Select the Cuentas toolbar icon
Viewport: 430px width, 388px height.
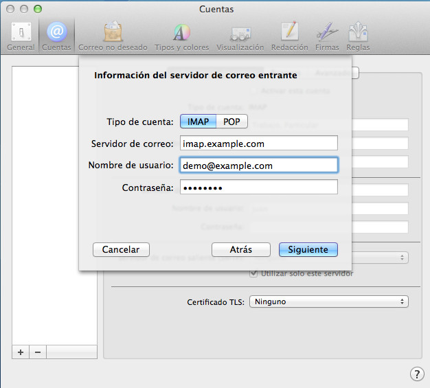click(x=56, y=36)
